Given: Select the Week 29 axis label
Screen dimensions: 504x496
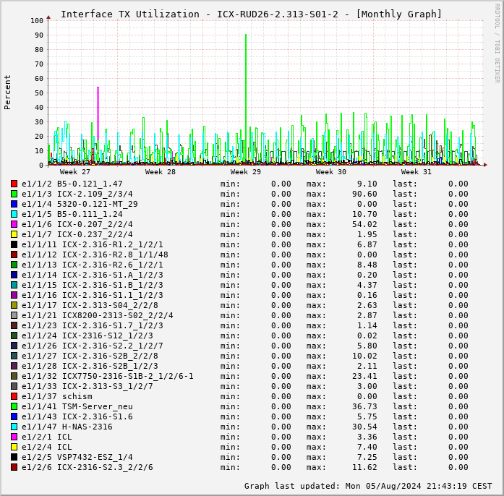Looking at the screenshot, I should coord(246,172).
